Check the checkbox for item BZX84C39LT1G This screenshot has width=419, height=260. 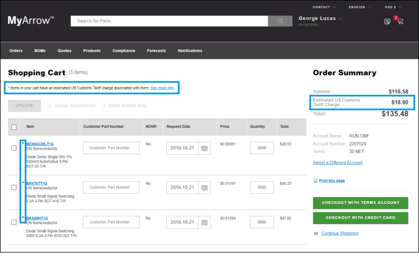coord(14,148)
